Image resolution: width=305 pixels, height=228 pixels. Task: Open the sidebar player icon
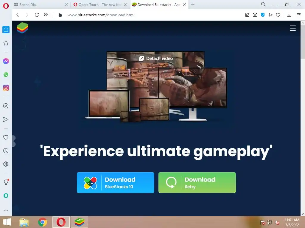6,106
